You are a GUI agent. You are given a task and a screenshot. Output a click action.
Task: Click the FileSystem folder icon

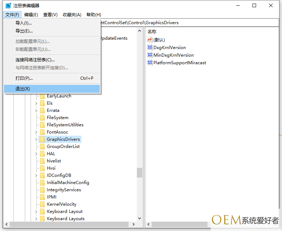[x=42, y=118]
